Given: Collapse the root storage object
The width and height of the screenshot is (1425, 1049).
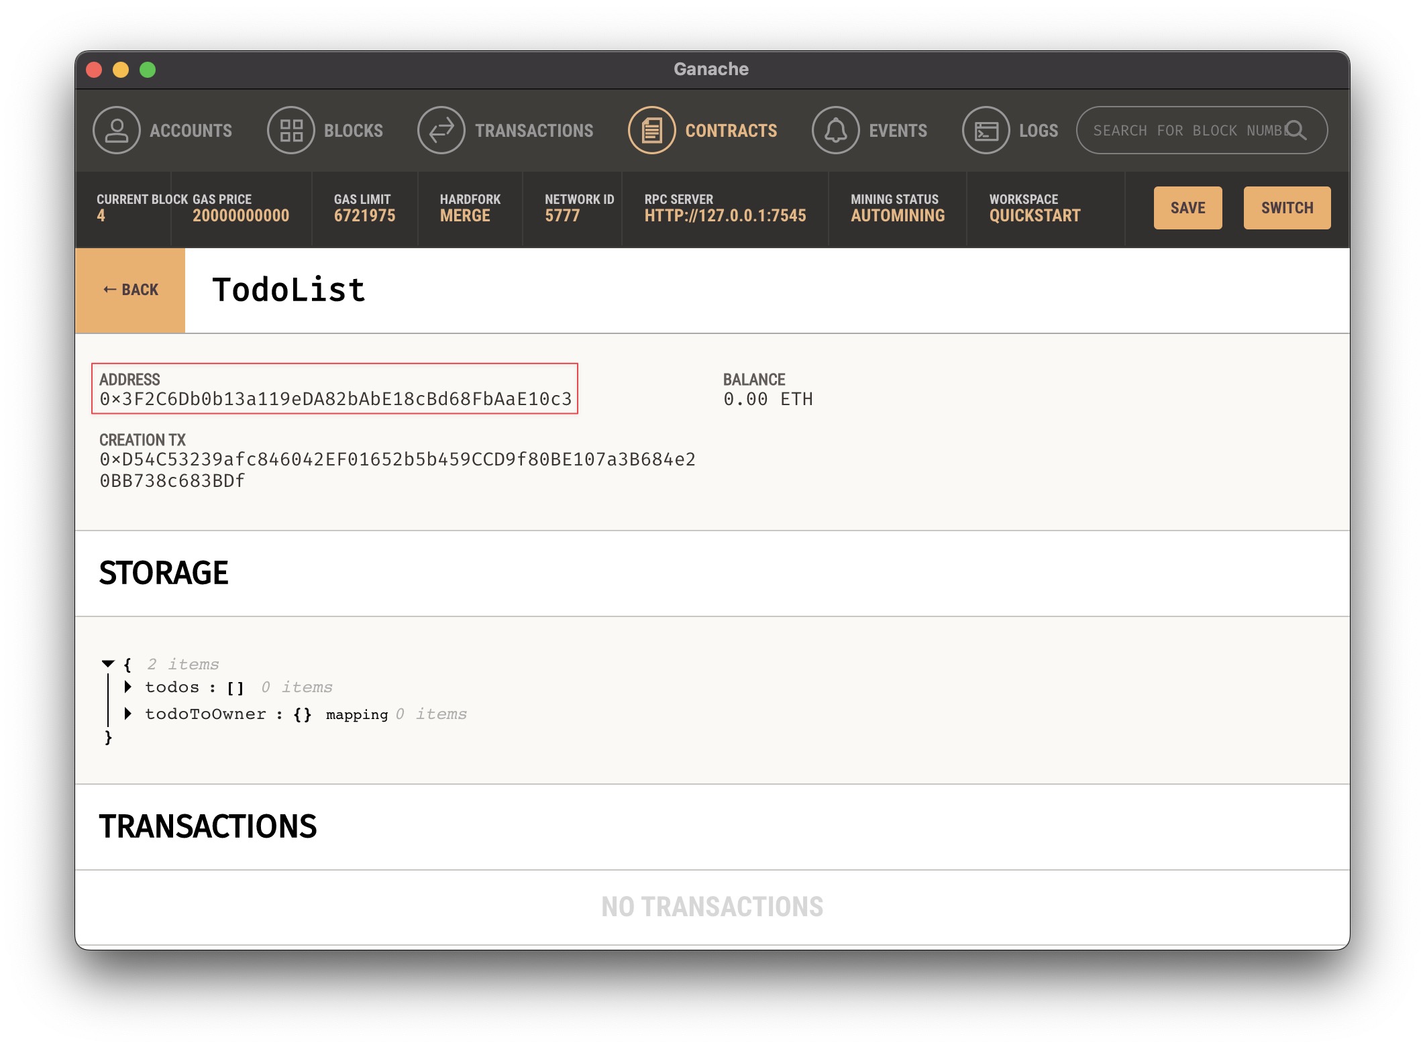Looking at the screenshot, I should 108,664.
